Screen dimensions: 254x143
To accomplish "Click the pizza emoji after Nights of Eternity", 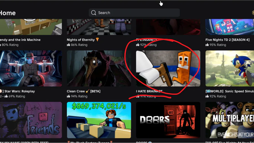I will click(x=97, y=40).
